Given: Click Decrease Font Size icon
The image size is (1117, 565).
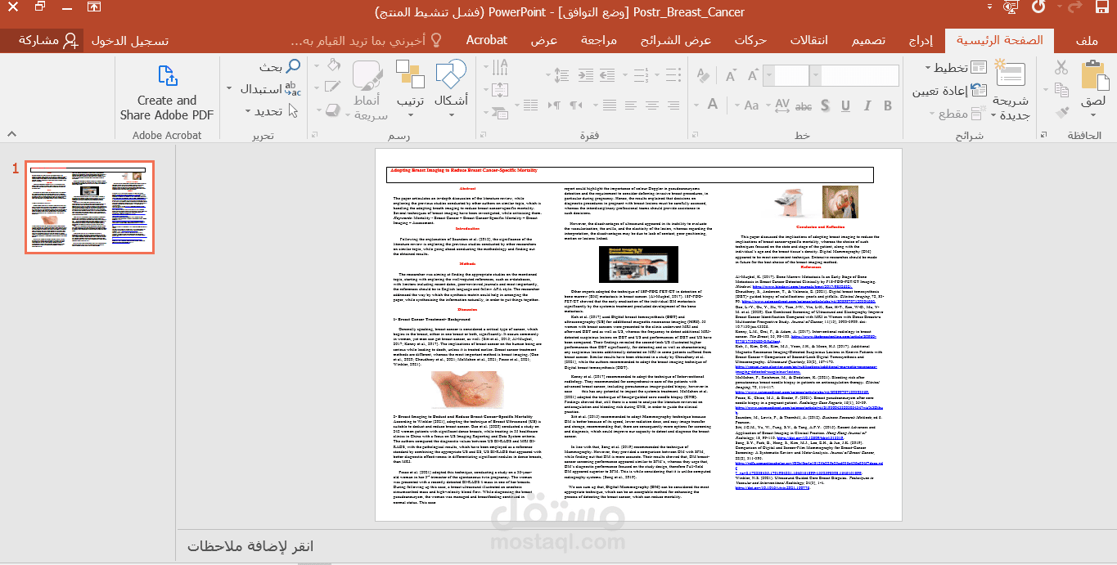Looking at the screenshot, I should point(730,76).
